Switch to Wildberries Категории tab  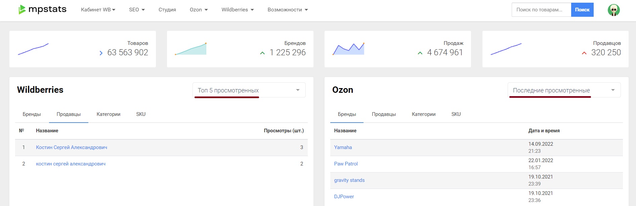pyautogui.click(x=108, y=114)
